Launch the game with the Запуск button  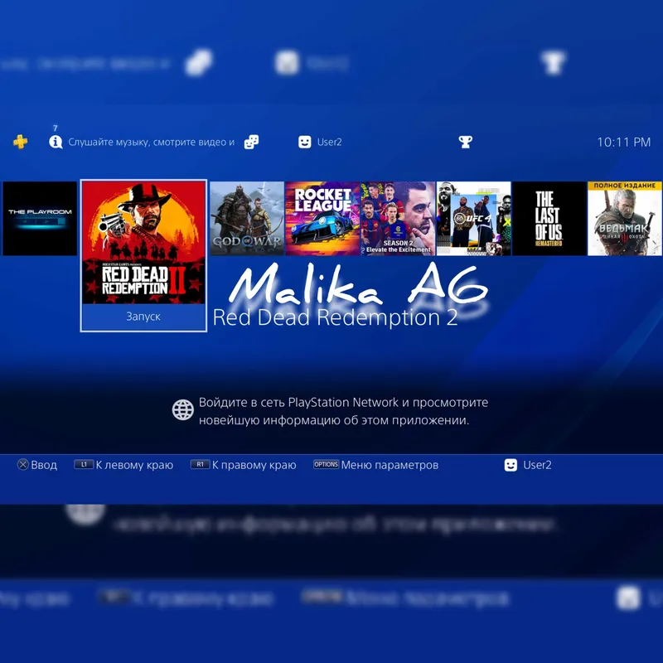(x=143, y=317)
